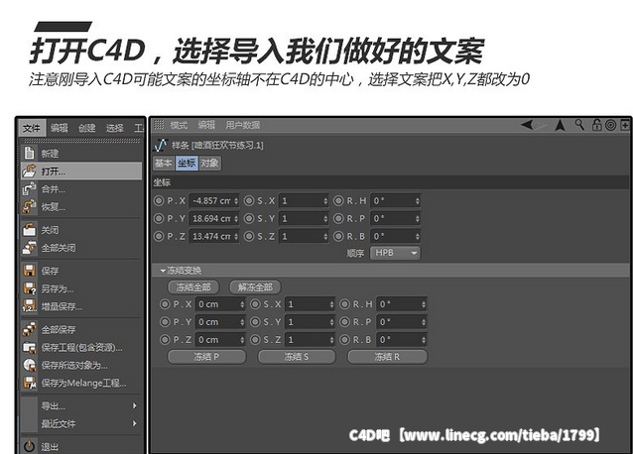The height and width of the screenshot is (454, 633).
Task: Click the Revert (恢复) icon
Action: point(29,206)
